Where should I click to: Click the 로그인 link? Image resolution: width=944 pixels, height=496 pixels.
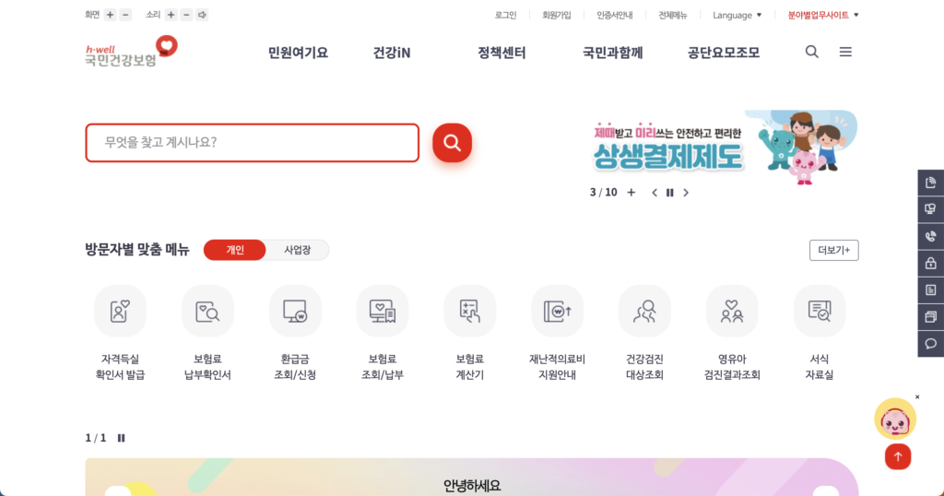(505, 15)
